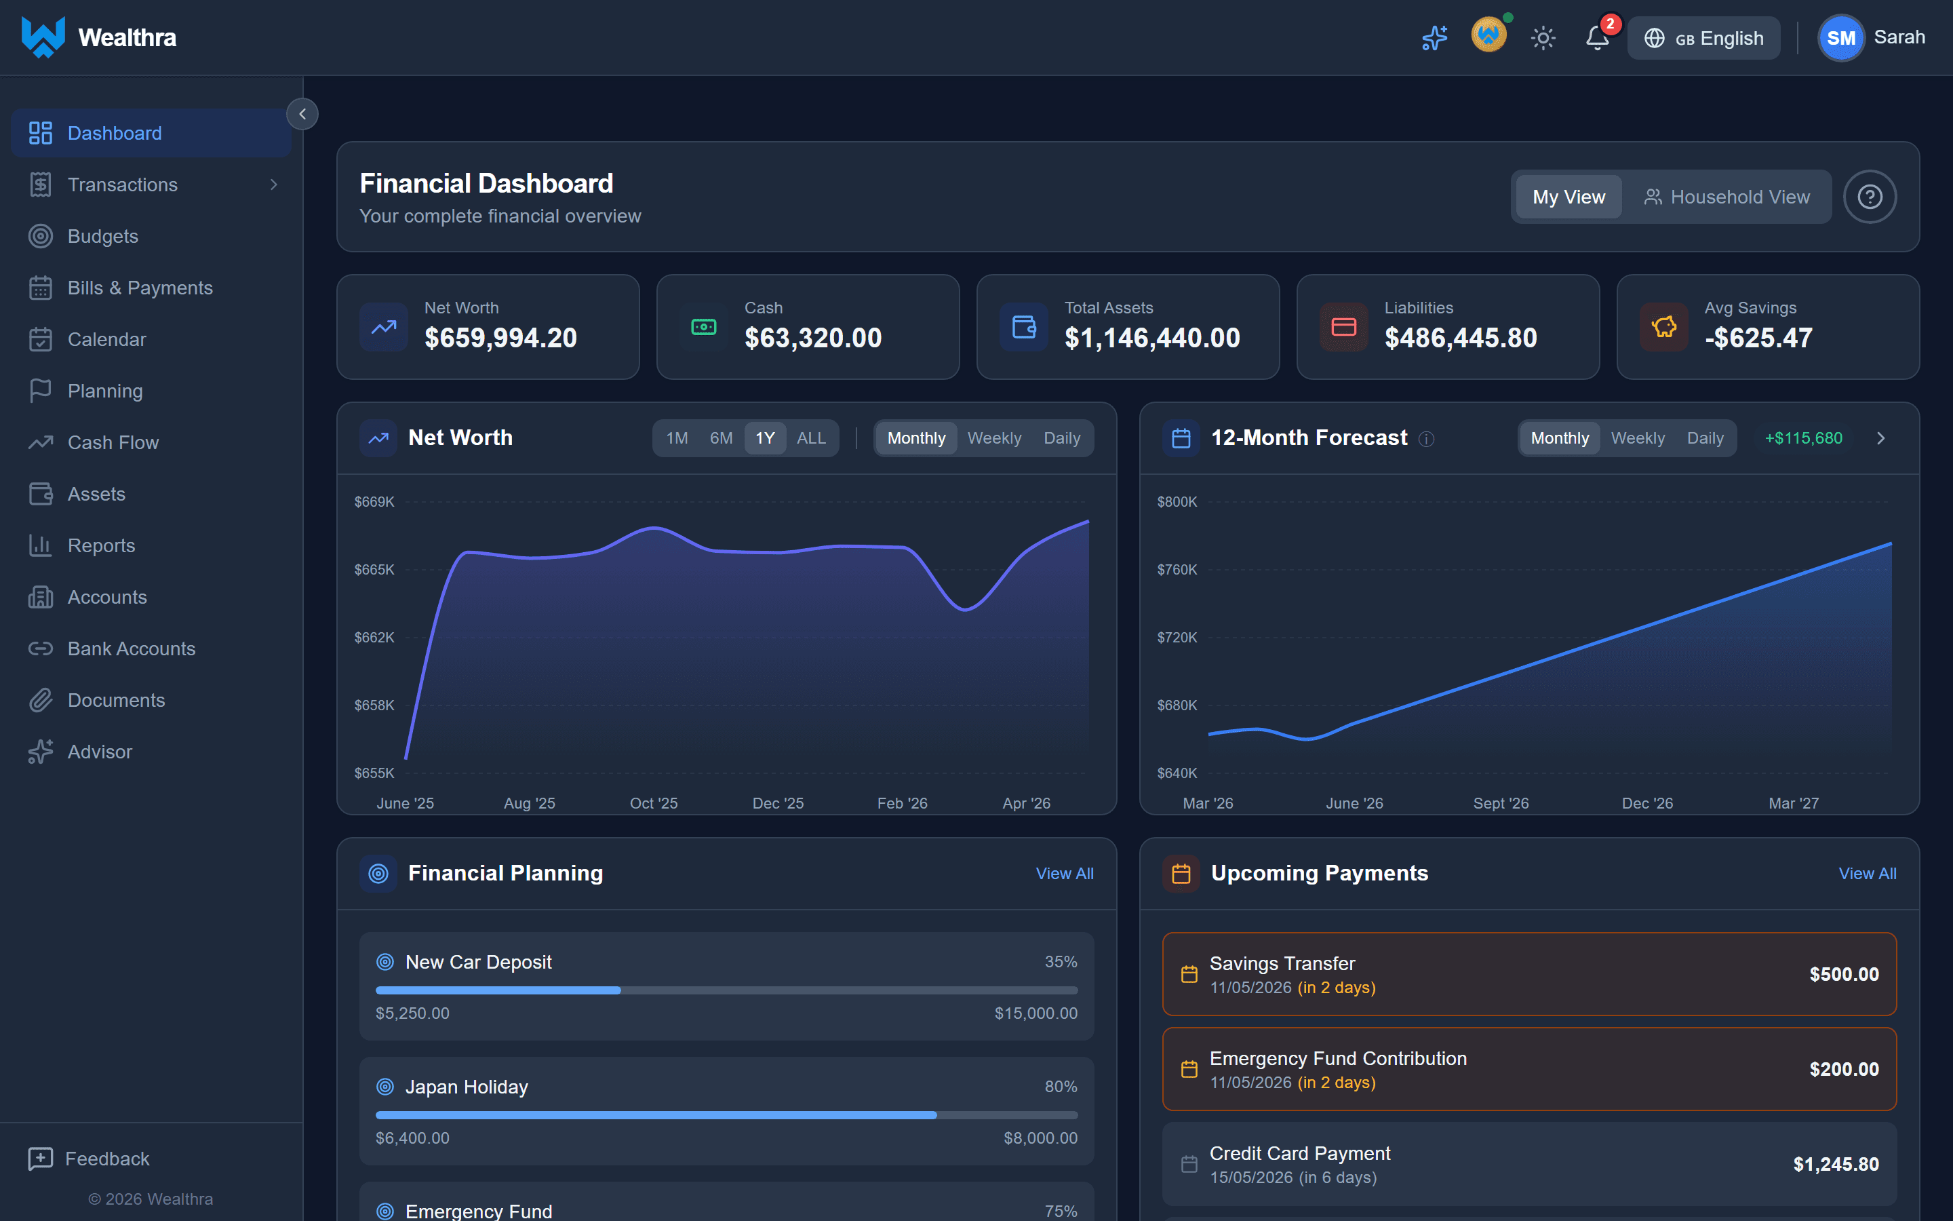Set Net Worth range to 1Y
1953x1221 pixels.
pyautogui.click(x=764, y=438)
